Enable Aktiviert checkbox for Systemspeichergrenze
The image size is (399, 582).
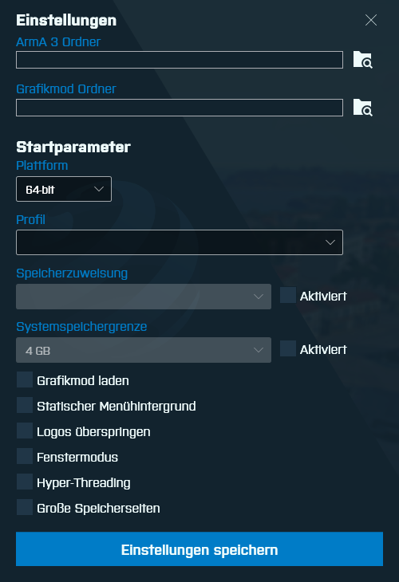pos(288,348)
